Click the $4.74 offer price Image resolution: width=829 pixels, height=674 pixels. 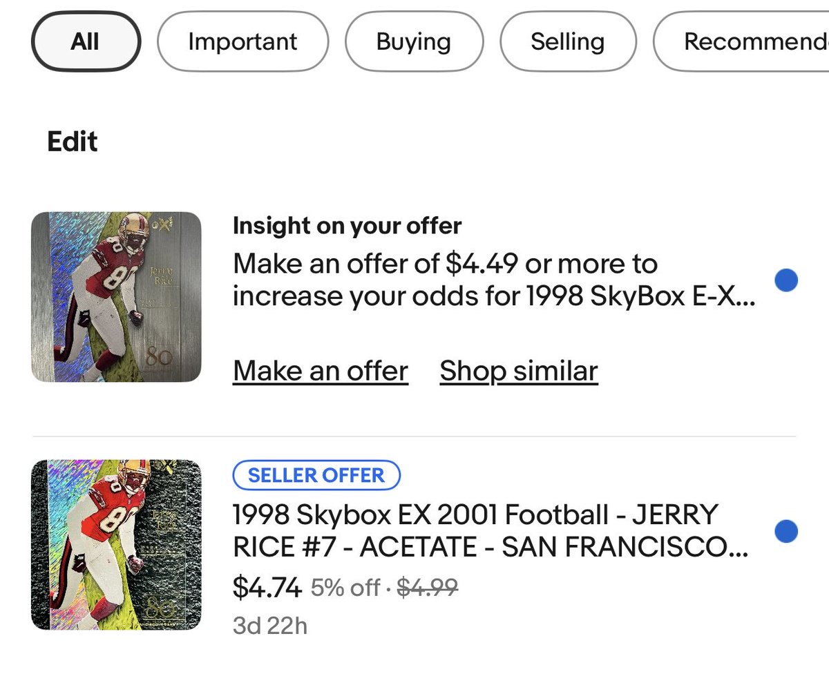[267, 587]
